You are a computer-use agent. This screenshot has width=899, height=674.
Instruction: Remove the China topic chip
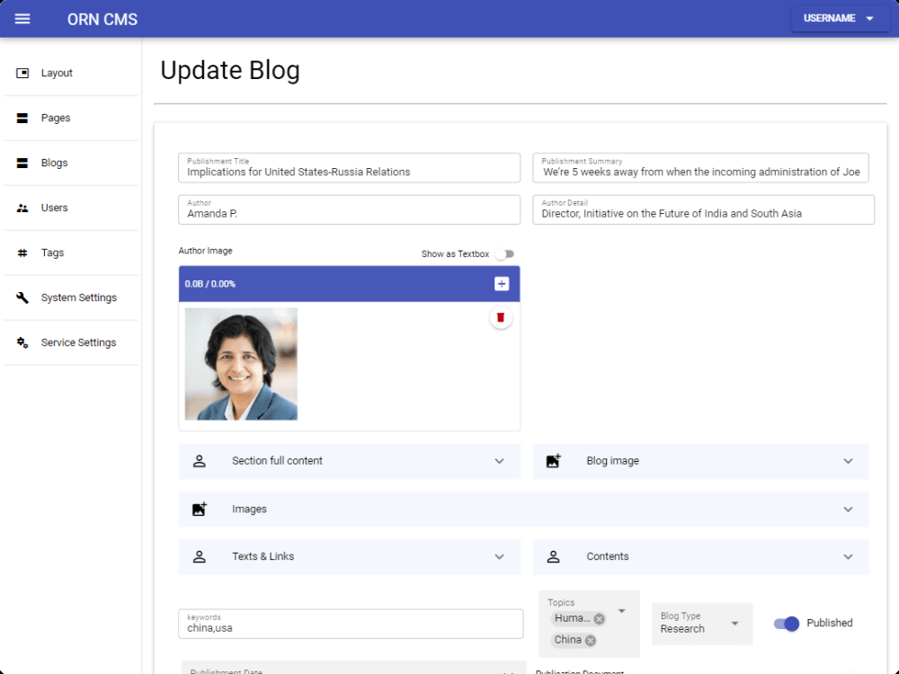(591, 640)
